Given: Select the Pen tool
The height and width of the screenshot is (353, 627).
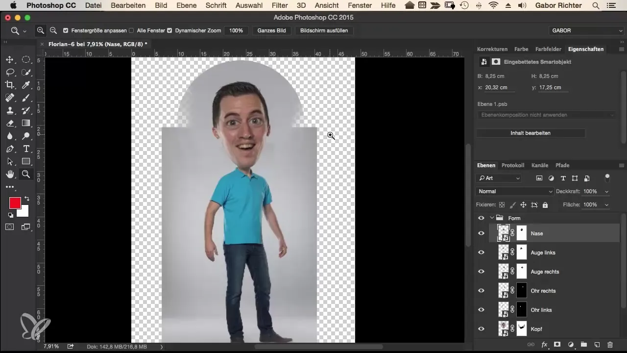Looking at the screenshot, I should [10, 149].
